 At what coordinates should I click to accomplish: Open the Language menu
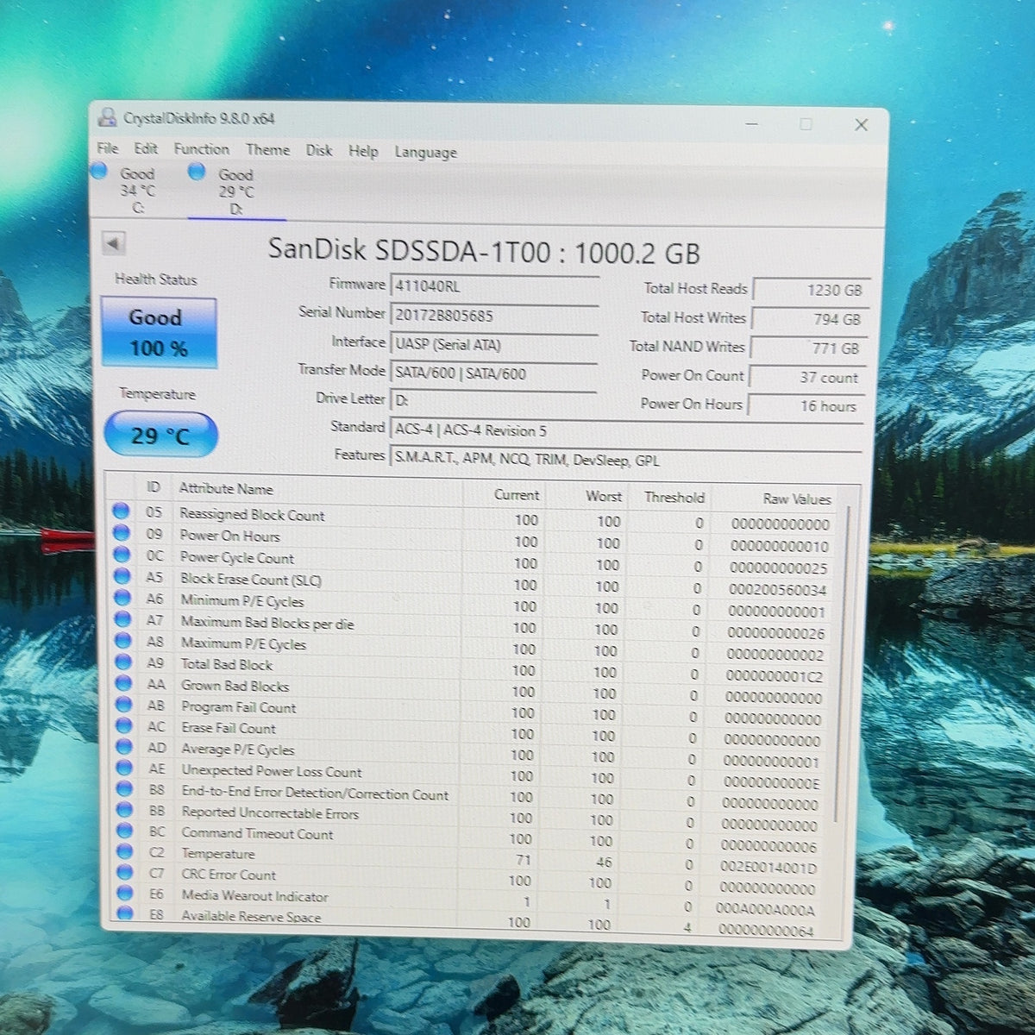tap(426, 153)
